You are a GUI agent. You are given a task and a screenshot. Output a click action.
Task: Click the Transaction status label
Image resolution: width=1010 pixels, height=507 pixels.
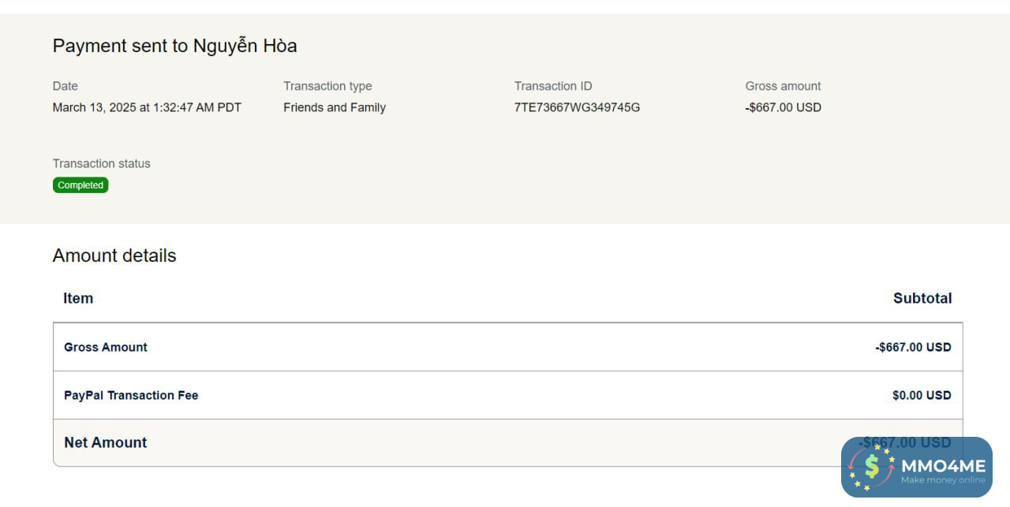tap(101, 163)
